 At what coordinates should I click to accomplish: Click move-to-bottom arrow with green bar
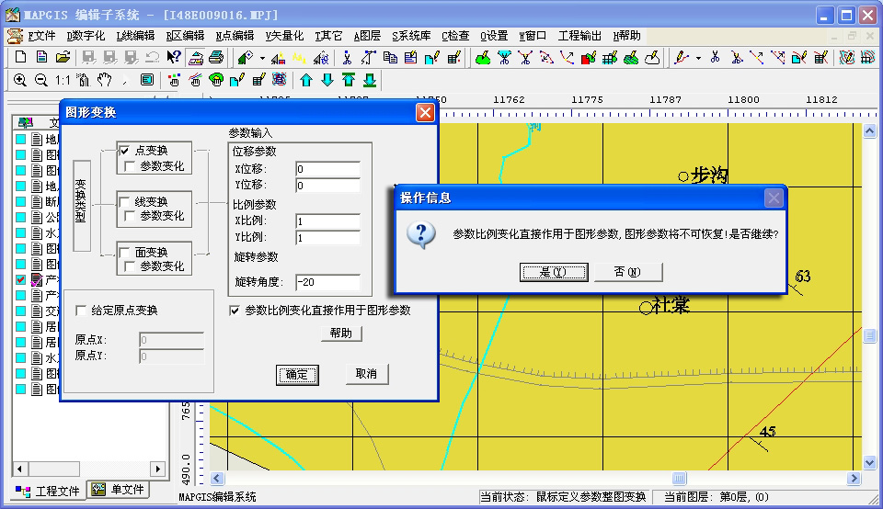pos(370,81)
